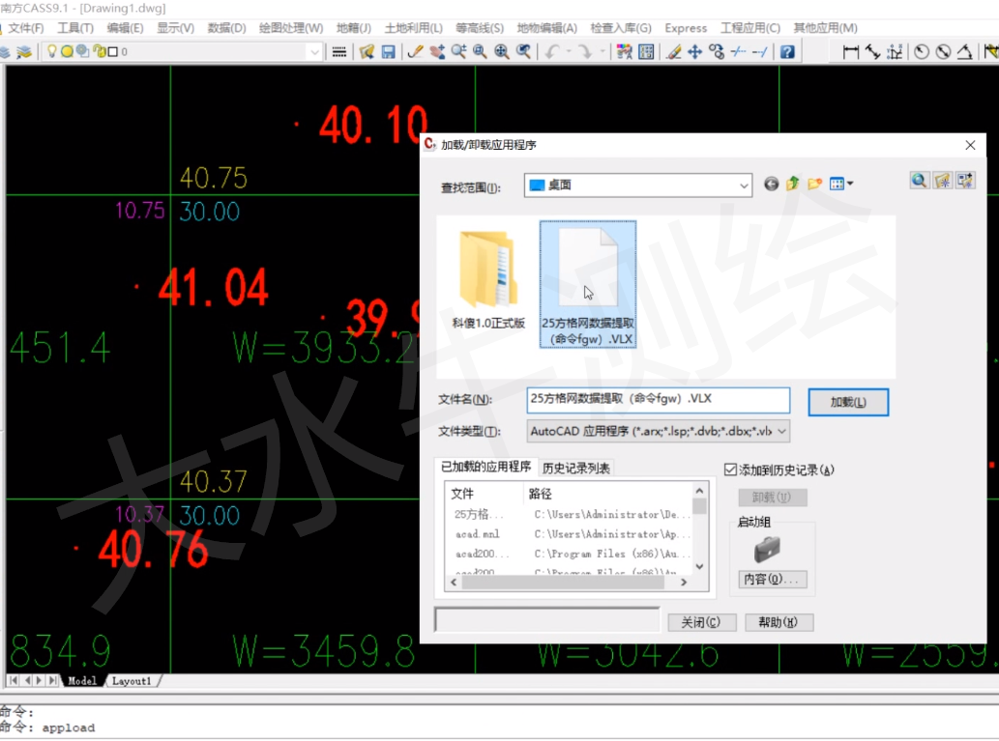Click the Search the Web magnifier icon
The height and width of the screenshot is (741, 999).
point(919,181)
